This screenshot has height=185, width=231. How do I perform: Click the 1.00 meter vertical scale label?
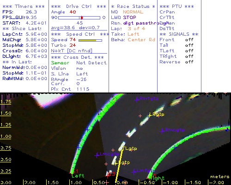click(6, 136)
